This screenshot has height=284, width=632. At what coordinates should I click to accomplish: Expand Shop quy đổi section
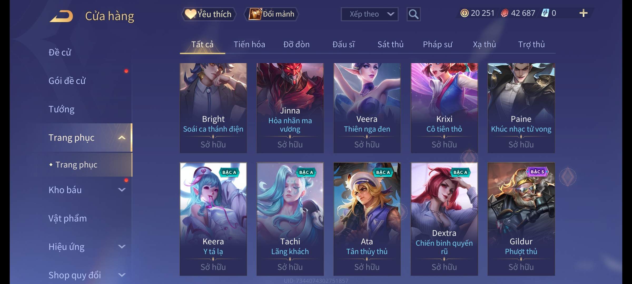122,275
